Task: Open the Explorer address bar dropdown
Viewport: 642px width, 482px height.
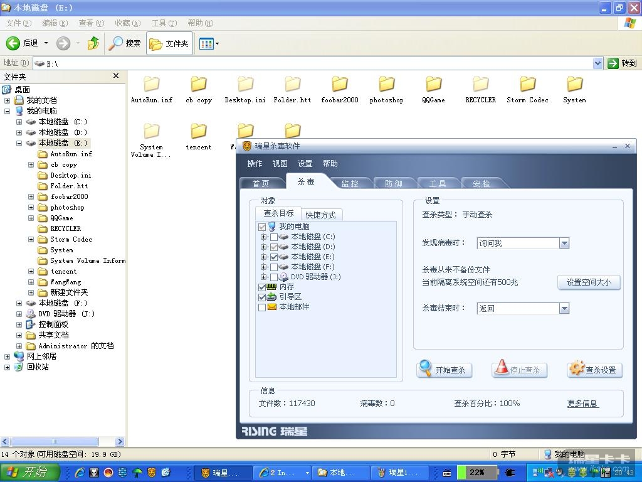Action: tap(597, 63)
